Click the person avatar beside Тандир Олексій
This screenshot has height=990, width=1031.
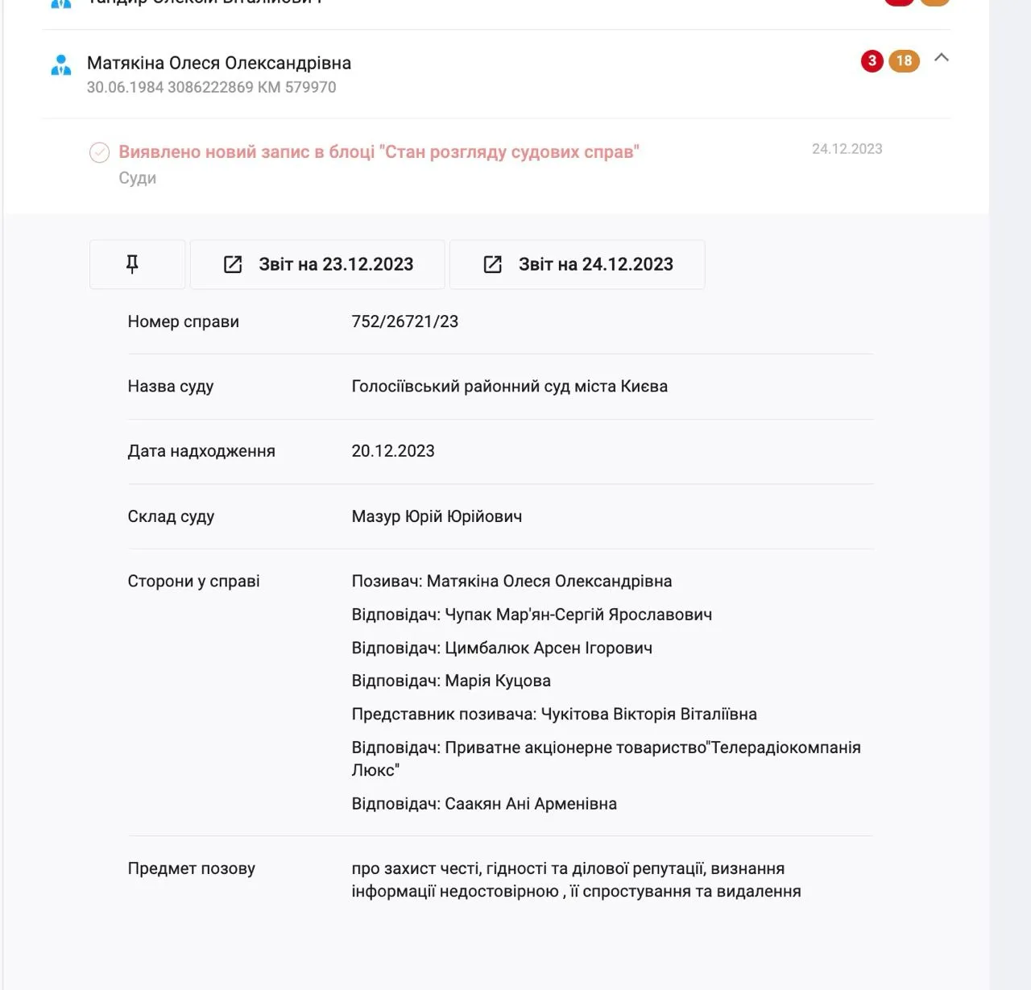pyautogui.click(x=60, y=2)
